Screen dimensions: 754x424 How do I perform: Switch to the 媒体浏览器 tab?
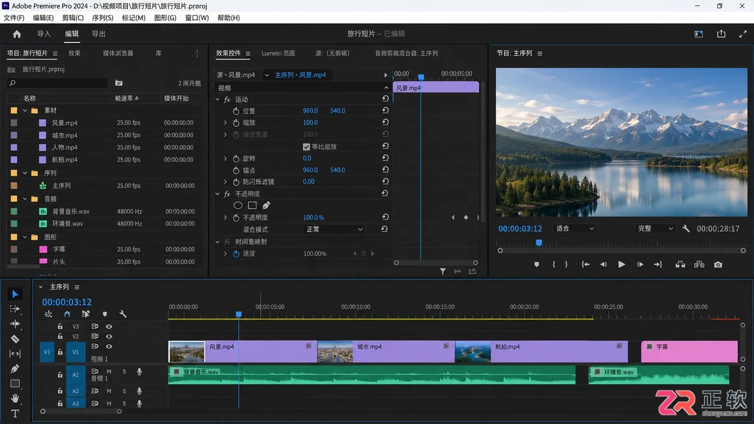pyautogui.click(x=118, y=54)
